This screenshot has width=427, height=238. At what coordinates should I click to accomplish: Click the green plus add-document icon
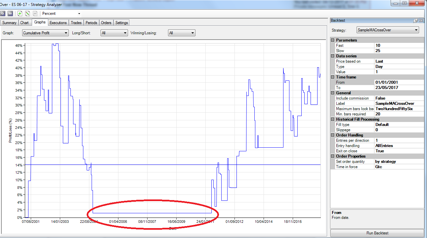20,14
